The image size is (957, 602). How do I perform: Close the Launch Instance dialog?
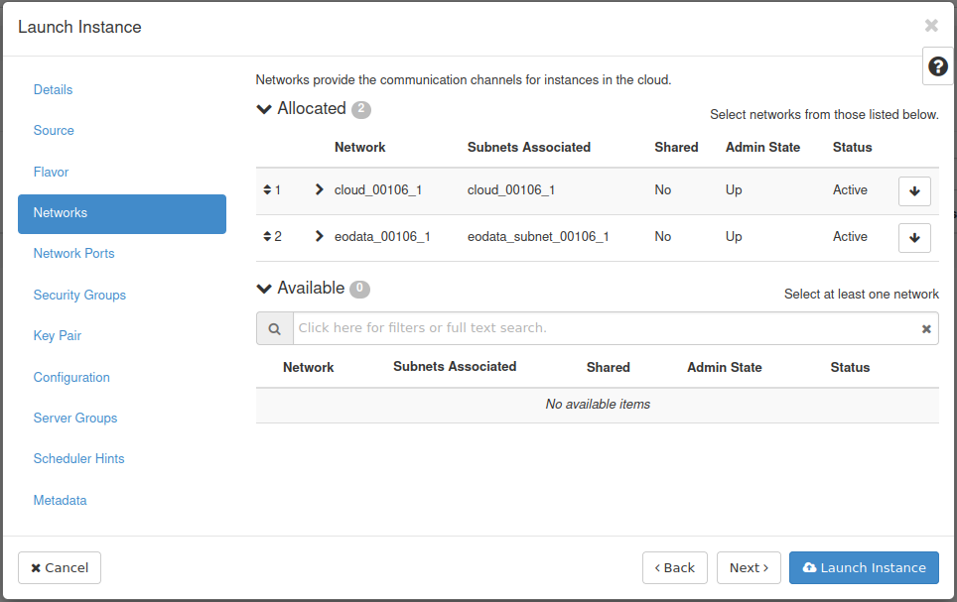pos(930,26)
